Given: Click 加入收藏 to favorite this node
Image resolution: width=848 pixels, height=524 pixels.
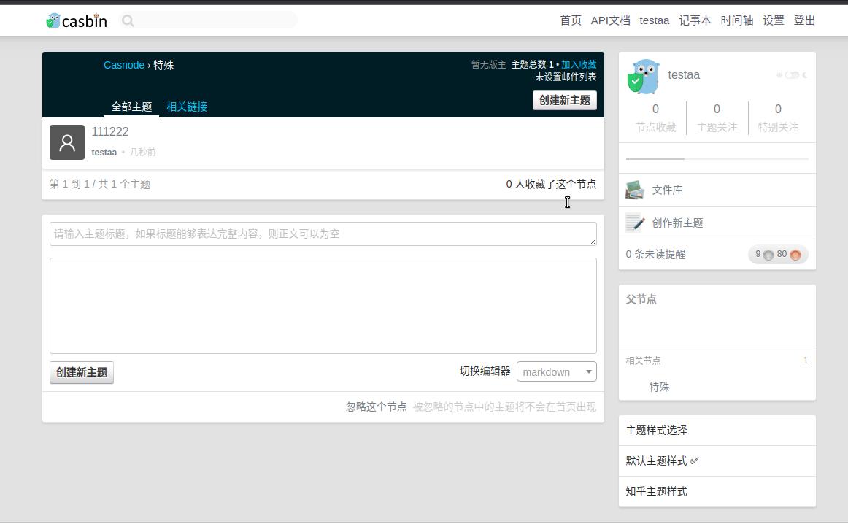Looking at the screenshot, I should [x=578, y=64].
